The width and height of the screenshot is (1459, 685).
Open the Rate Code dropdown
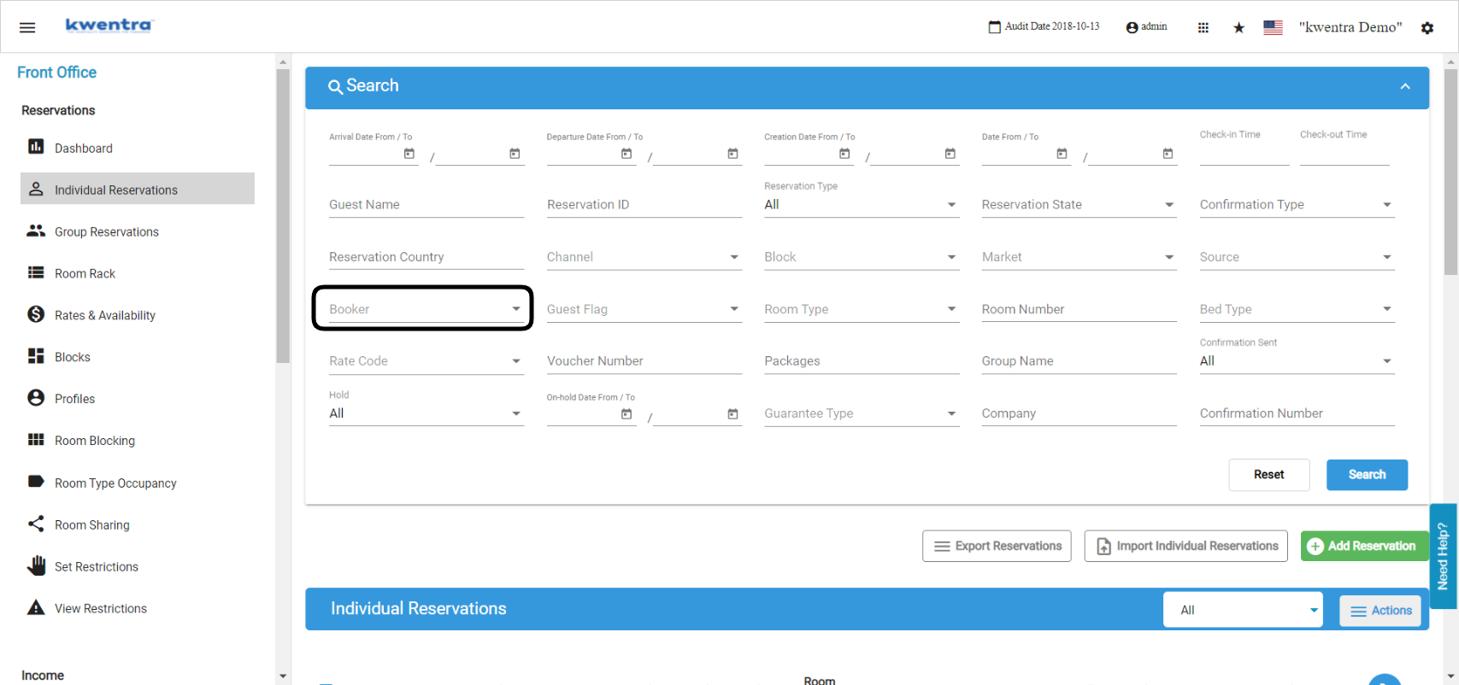pyautogui.click(x=426, y=361)
